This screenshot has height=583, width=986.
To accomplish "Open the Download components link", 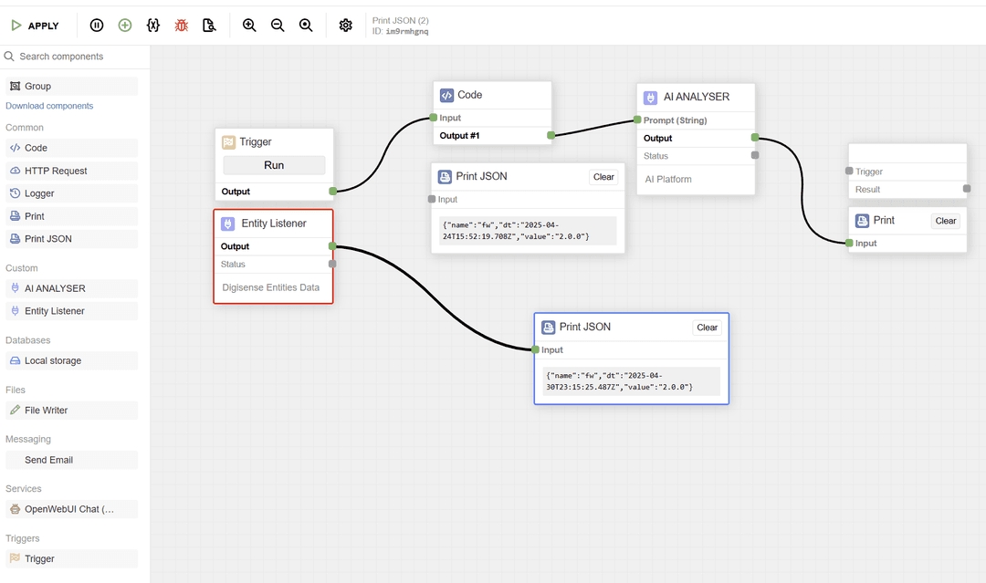I will [49, 106].
